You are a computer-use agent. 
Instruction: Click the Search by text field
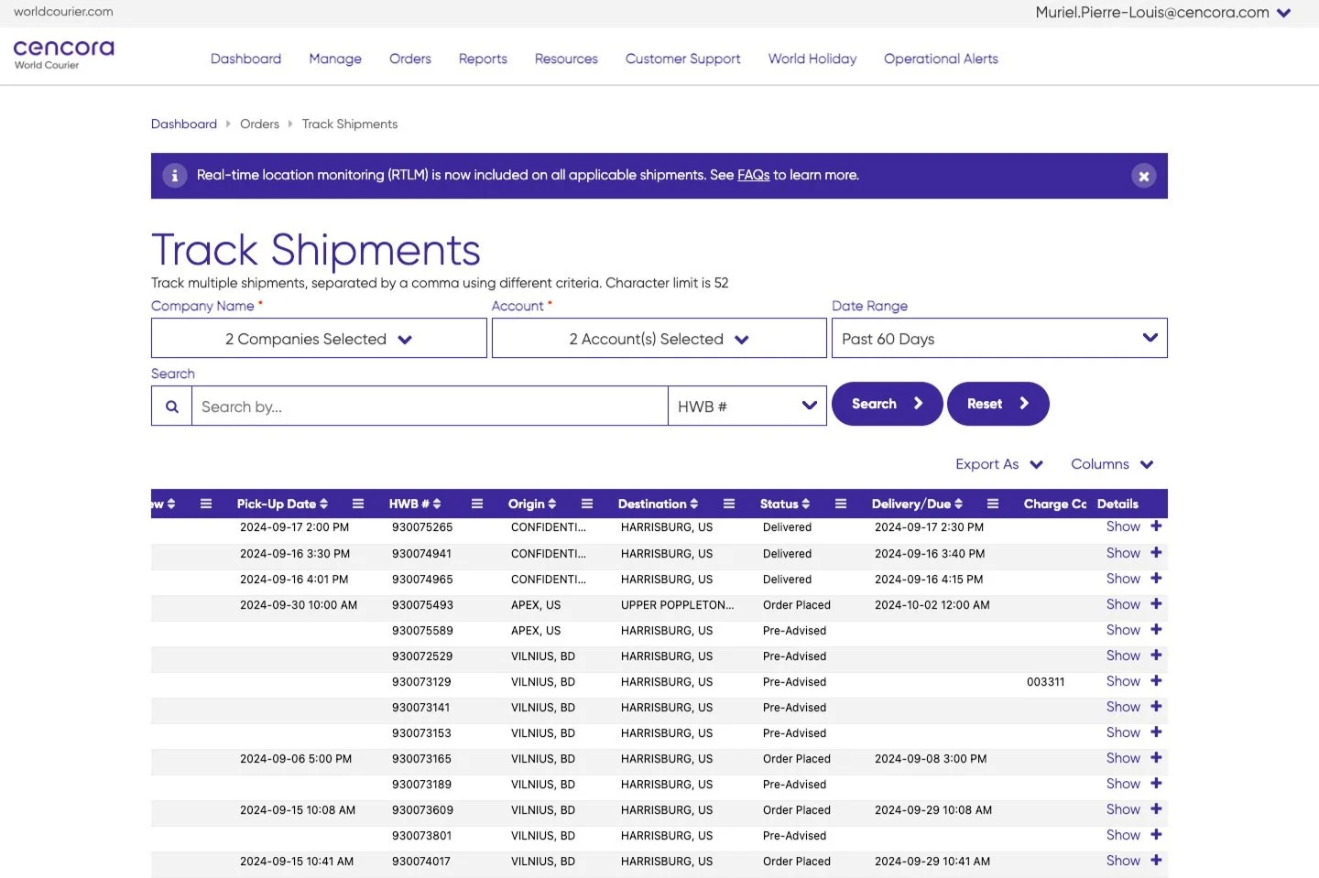430,406
